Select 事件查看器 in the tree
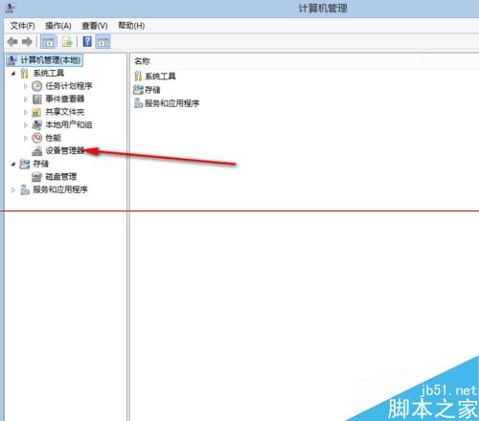 pos(65,99)
